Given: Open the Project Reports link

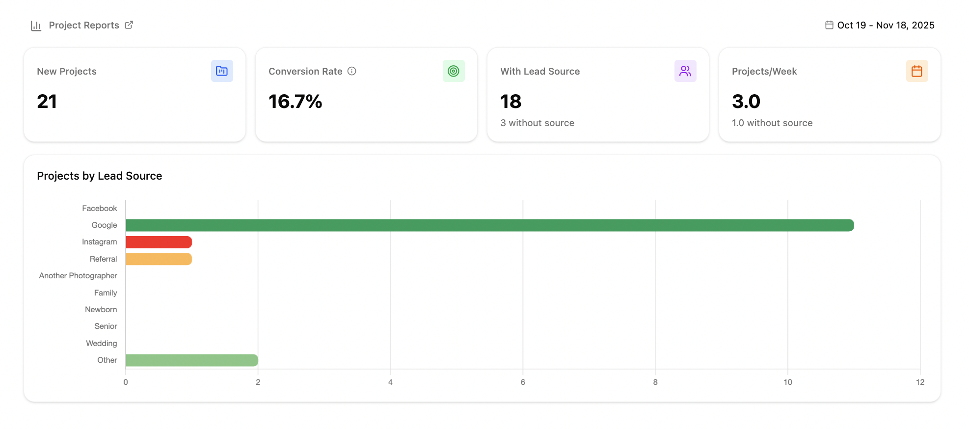Looking at the screenshot, I should pyautogui.click(x=84, y=26).
